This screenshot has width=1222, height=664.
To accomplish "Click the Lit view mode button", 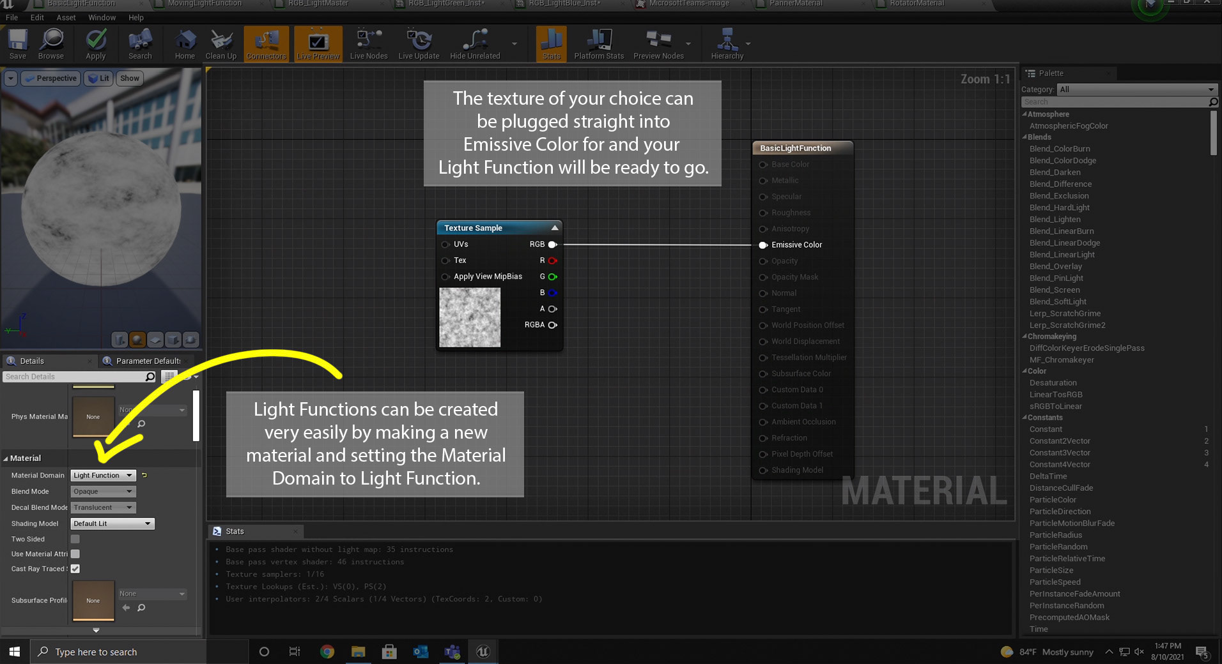I will [98, 79].
